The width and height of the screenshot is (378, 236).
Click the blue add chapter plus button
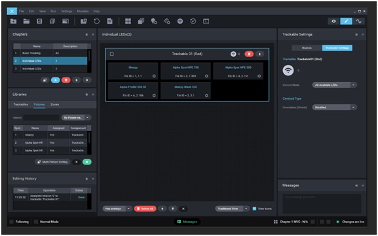(56, 80)
